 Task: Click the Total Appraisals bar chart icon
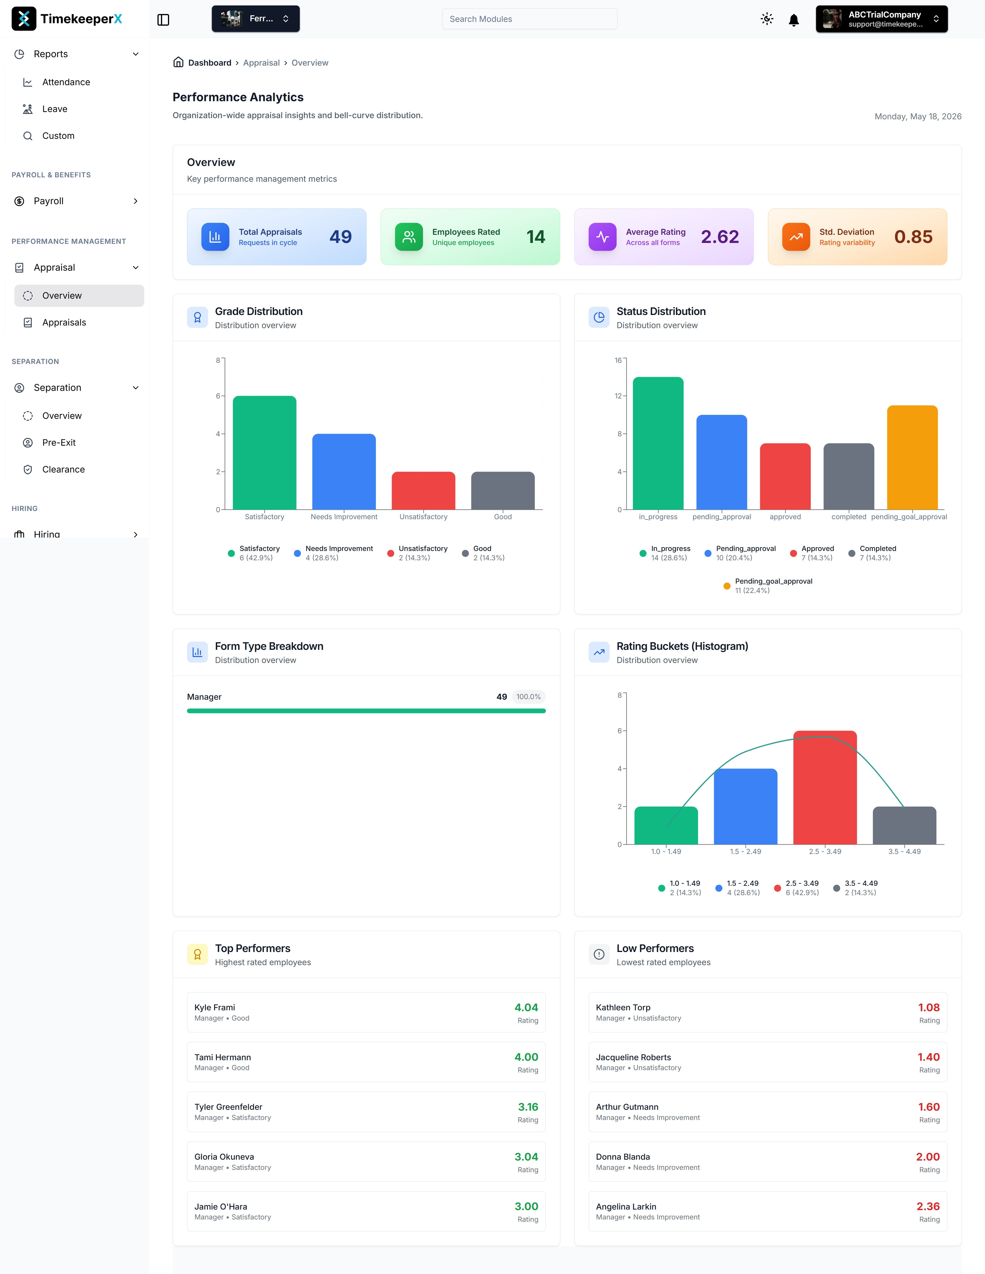[x=215, y=237]
